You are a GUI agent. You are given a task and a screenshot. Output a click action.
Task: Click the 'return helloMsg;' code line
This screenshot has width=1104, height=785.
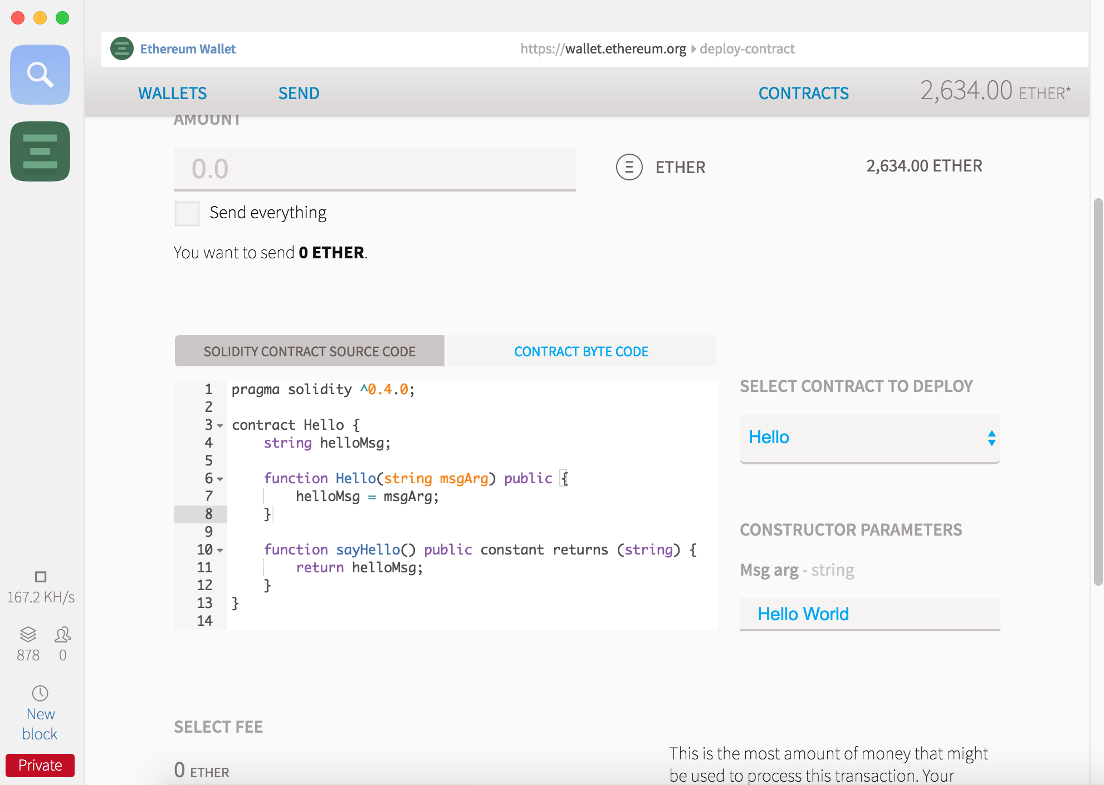point(360,568)
